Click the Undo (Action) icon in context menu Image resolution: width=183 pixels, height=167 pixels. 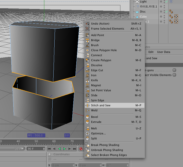tap(87, 24)
